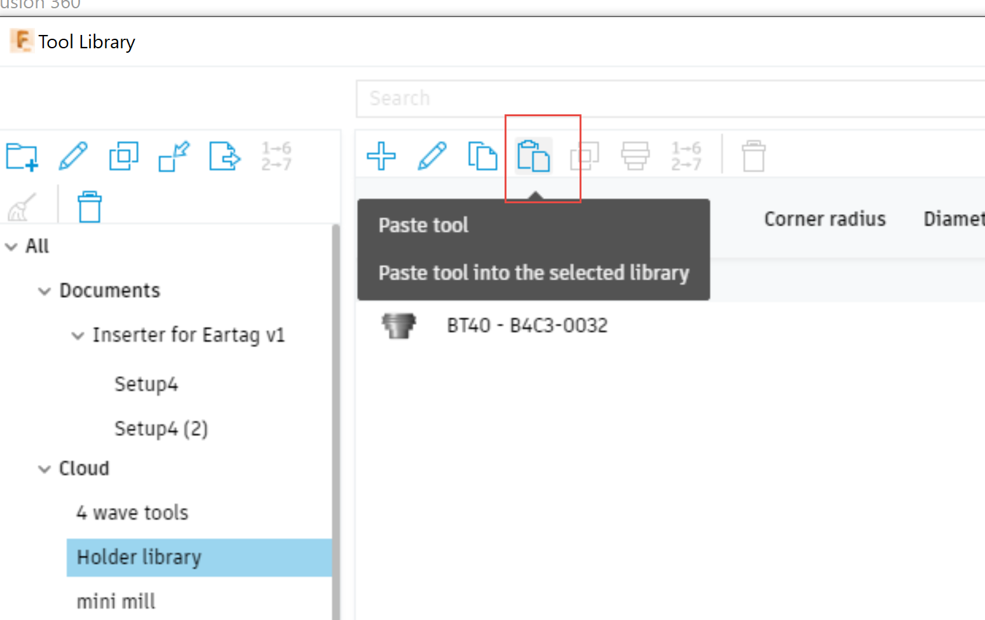Viewport: 985px width, 620px height.
Task: Collapse the Inserter for Eartag v1 node
Action: pyautogui.click(x=78, y=335)
